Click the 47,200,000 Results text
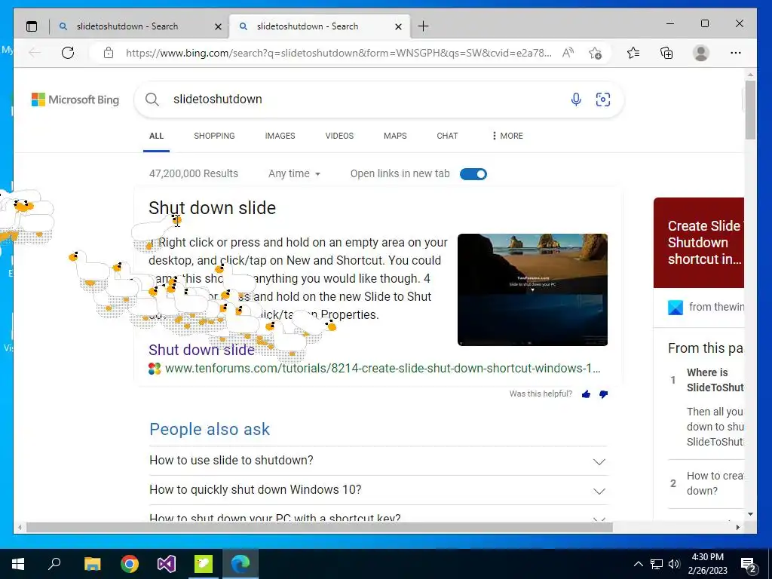This screenshot has width=772, height=579. [194, 174]
